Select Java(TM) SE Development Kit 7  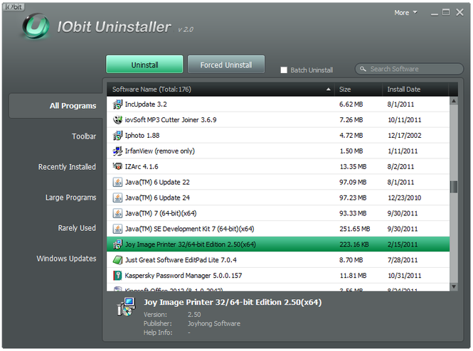278,229
